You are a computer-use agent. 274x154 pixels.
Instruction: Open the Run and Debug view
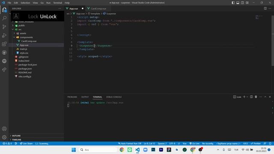tap(4, 35)
